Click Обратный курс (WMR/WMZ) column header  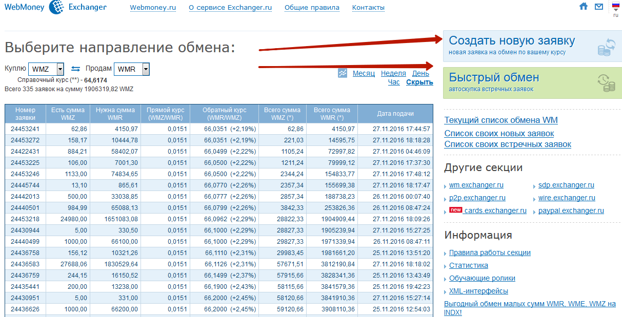pos(224,114)
